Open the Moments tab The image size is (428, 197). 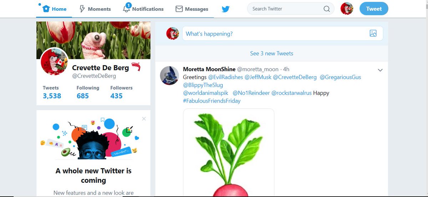coord(95,9)
